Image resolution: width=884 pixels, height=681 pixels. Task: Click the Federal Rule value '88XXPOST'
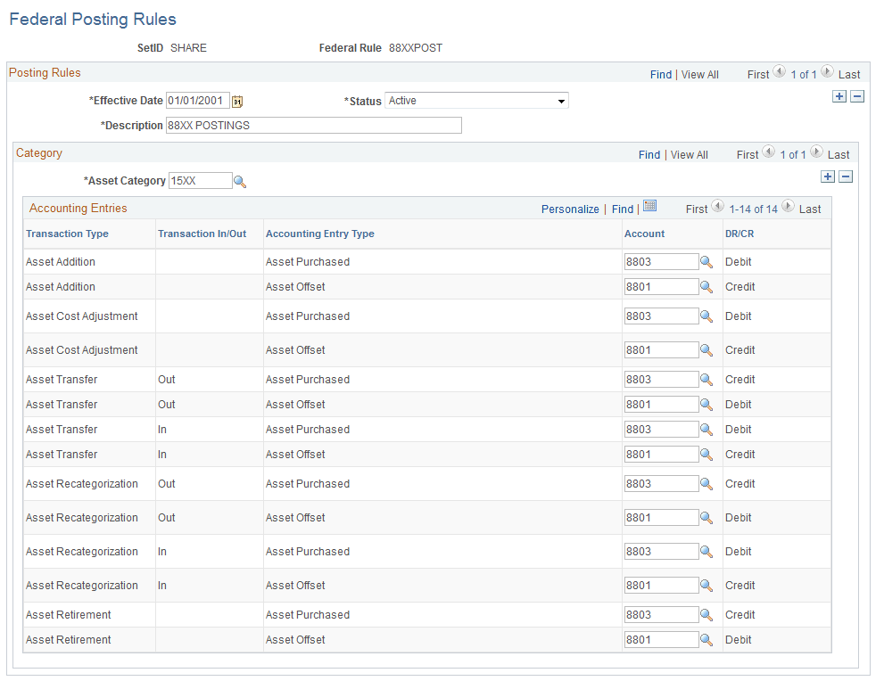(x=416, y=48)
